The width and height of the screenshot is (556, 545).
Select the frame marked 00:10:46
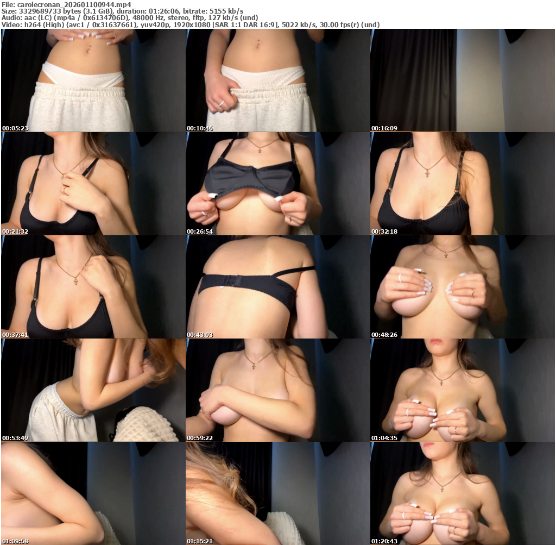point(277,80)
